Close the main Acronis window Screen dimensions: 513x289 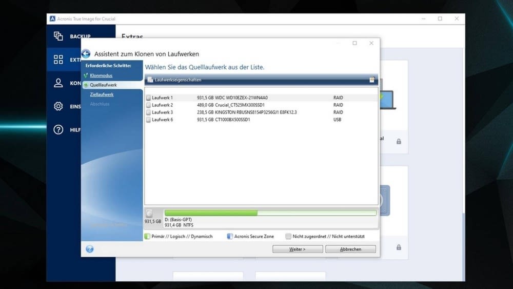click(457, 18)
